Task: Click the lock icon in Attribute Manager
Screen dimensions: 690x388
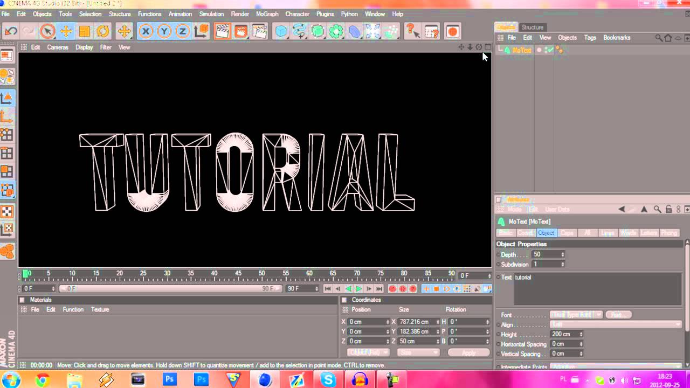Action: click(668, 209)
